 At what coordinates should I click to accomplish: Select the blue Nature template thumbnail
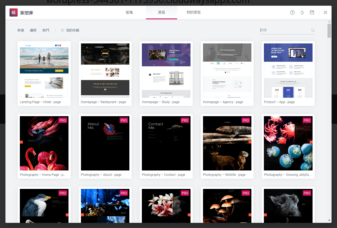(x=105, y=206)
